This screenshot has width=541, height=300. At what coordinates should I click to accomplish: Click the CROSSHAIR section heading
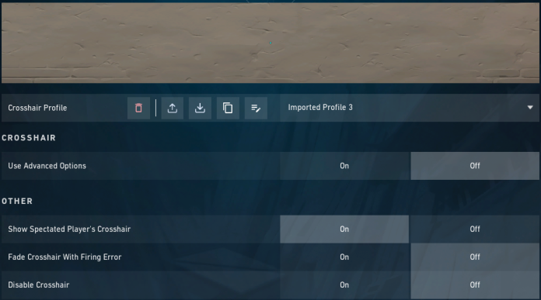(29, 138)
